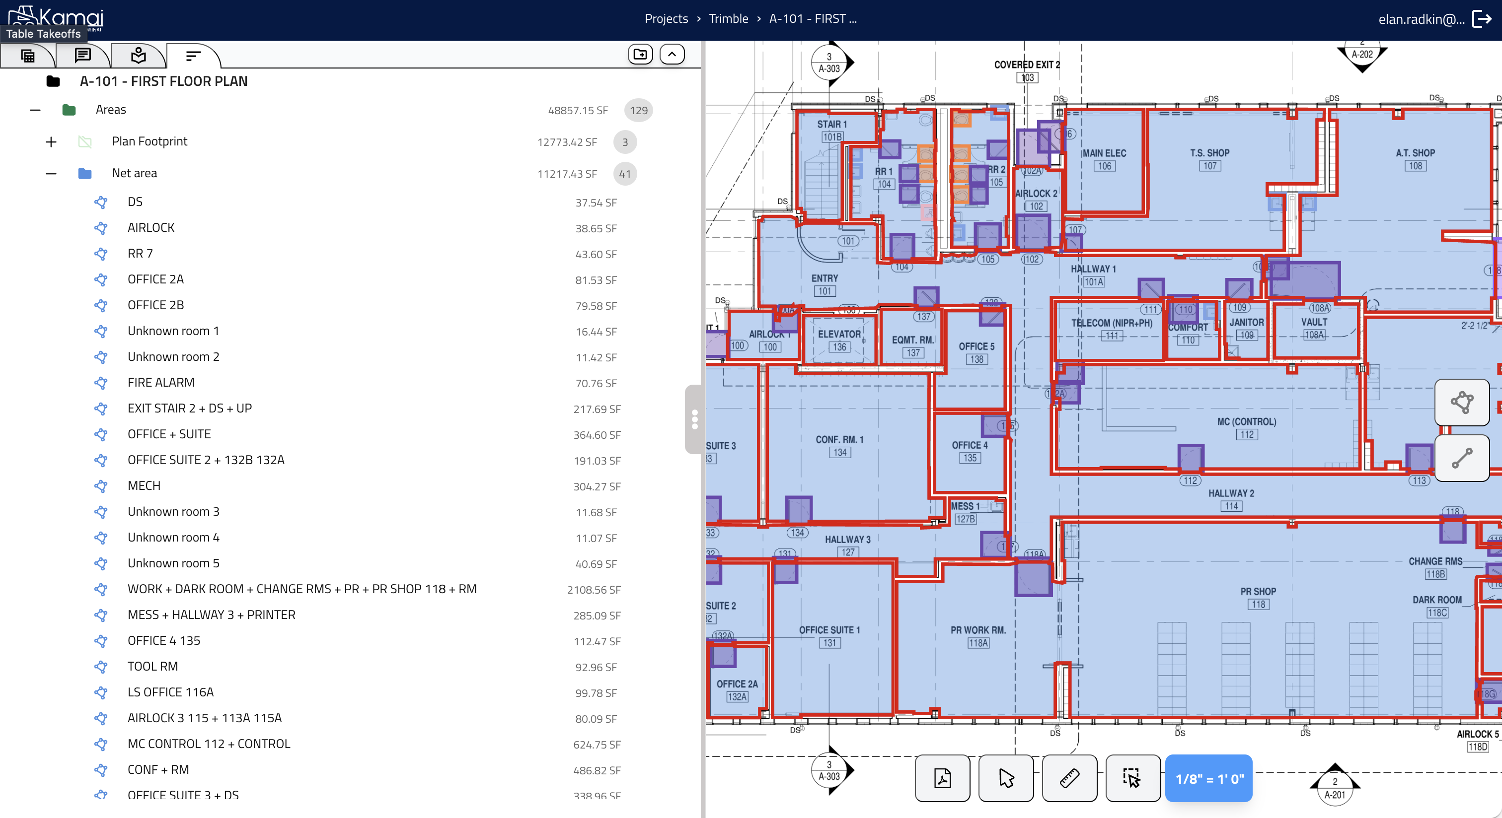Collapse the Net area folder

(51, 174)
